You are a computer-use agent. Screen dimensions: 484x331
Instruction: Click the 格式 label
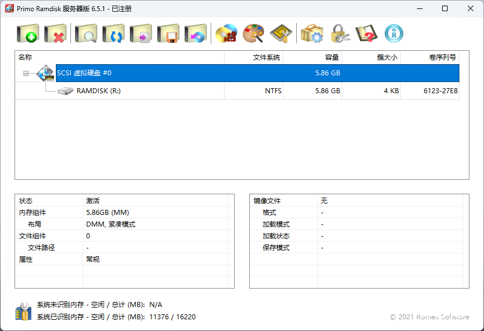click(x=269, y=213)
